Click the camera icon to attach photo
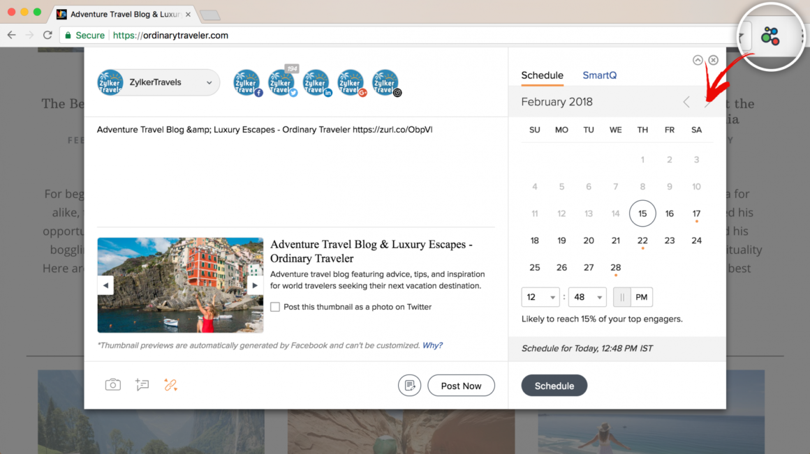The image size is (810, 454). click(112, 385)
